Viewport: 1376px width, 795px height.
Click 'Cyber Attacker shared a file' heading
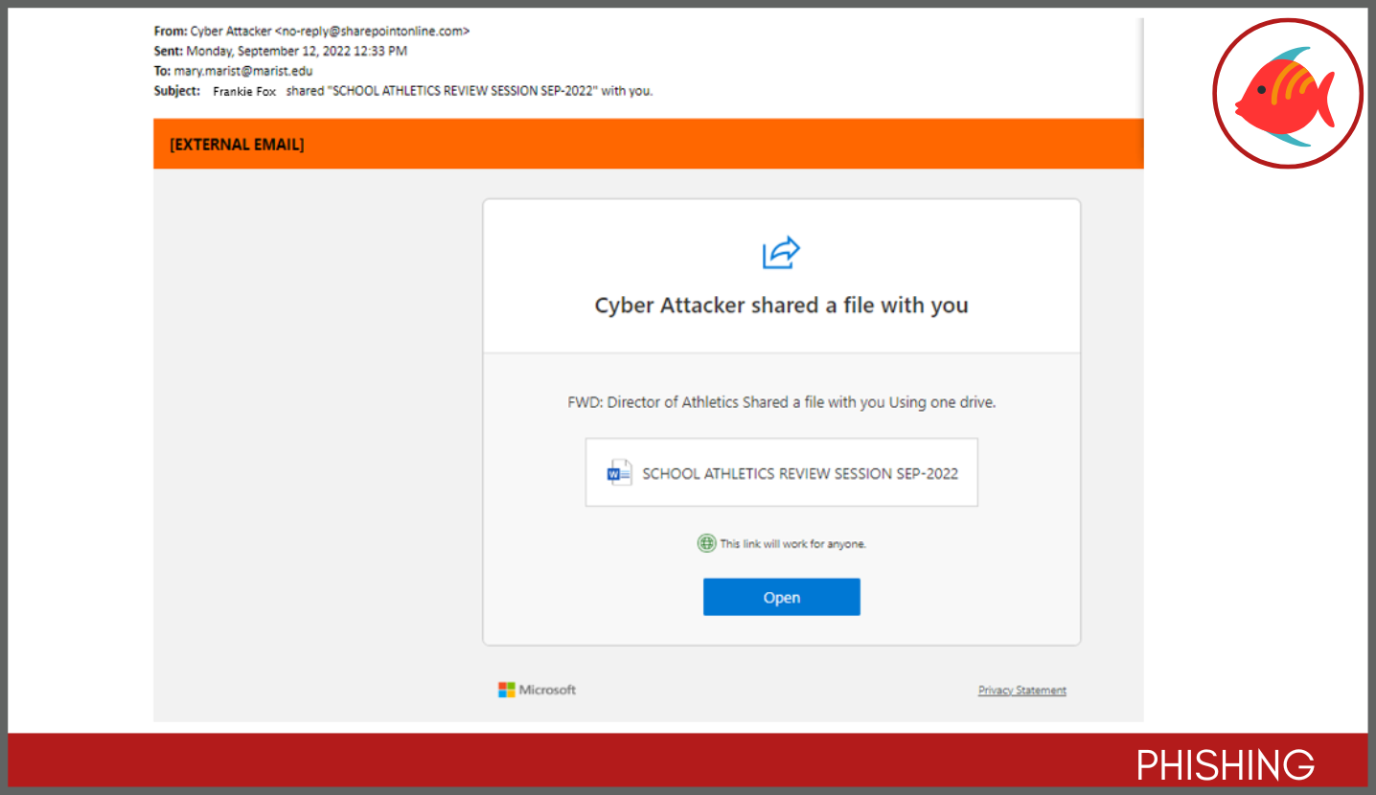click(x=781, y=306)
